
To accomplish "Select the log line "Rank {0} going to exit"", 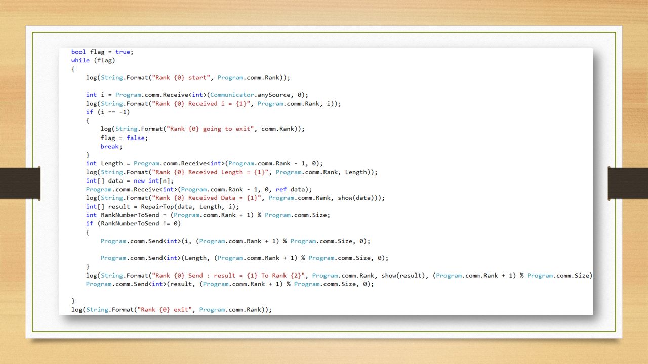I will tap(202, 129).
